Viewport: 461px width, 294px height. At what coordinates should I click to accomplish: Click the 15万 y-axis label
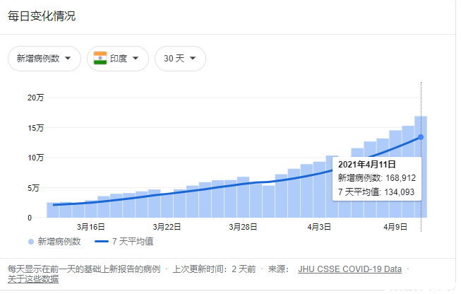35,128
